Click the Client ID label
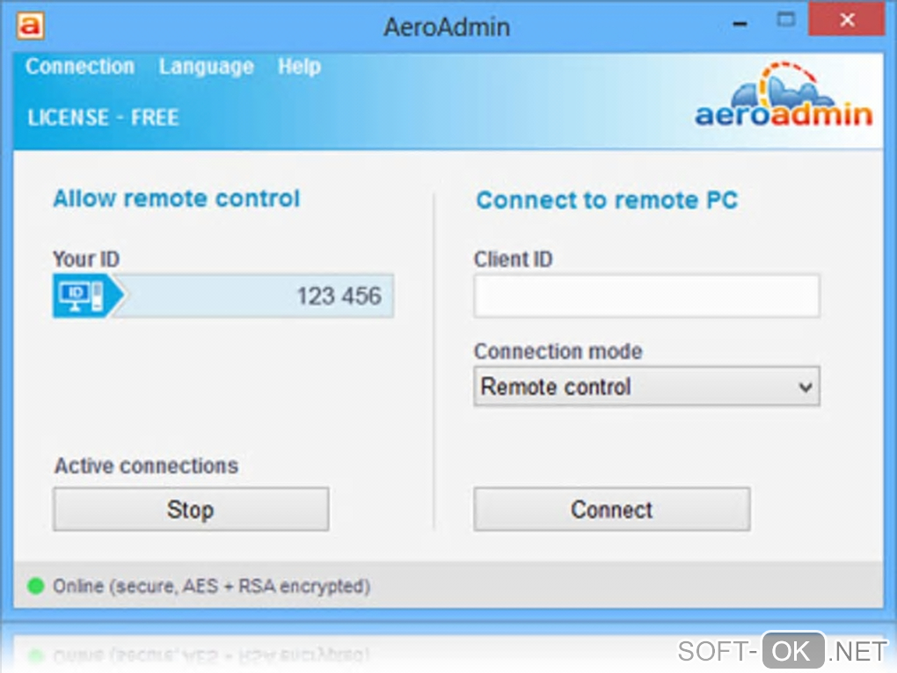 coord(514,260)
